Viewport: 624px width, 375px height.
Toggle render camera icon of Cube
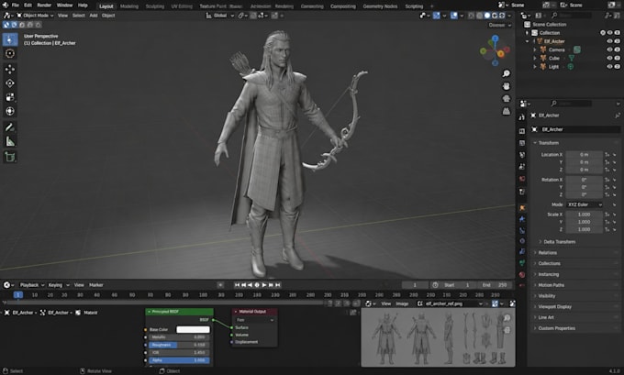tap(618, 58)
